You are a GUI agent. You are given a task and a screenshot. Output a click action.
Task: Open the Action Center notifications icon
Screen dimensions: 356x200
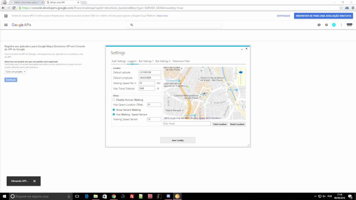[350, 196]
